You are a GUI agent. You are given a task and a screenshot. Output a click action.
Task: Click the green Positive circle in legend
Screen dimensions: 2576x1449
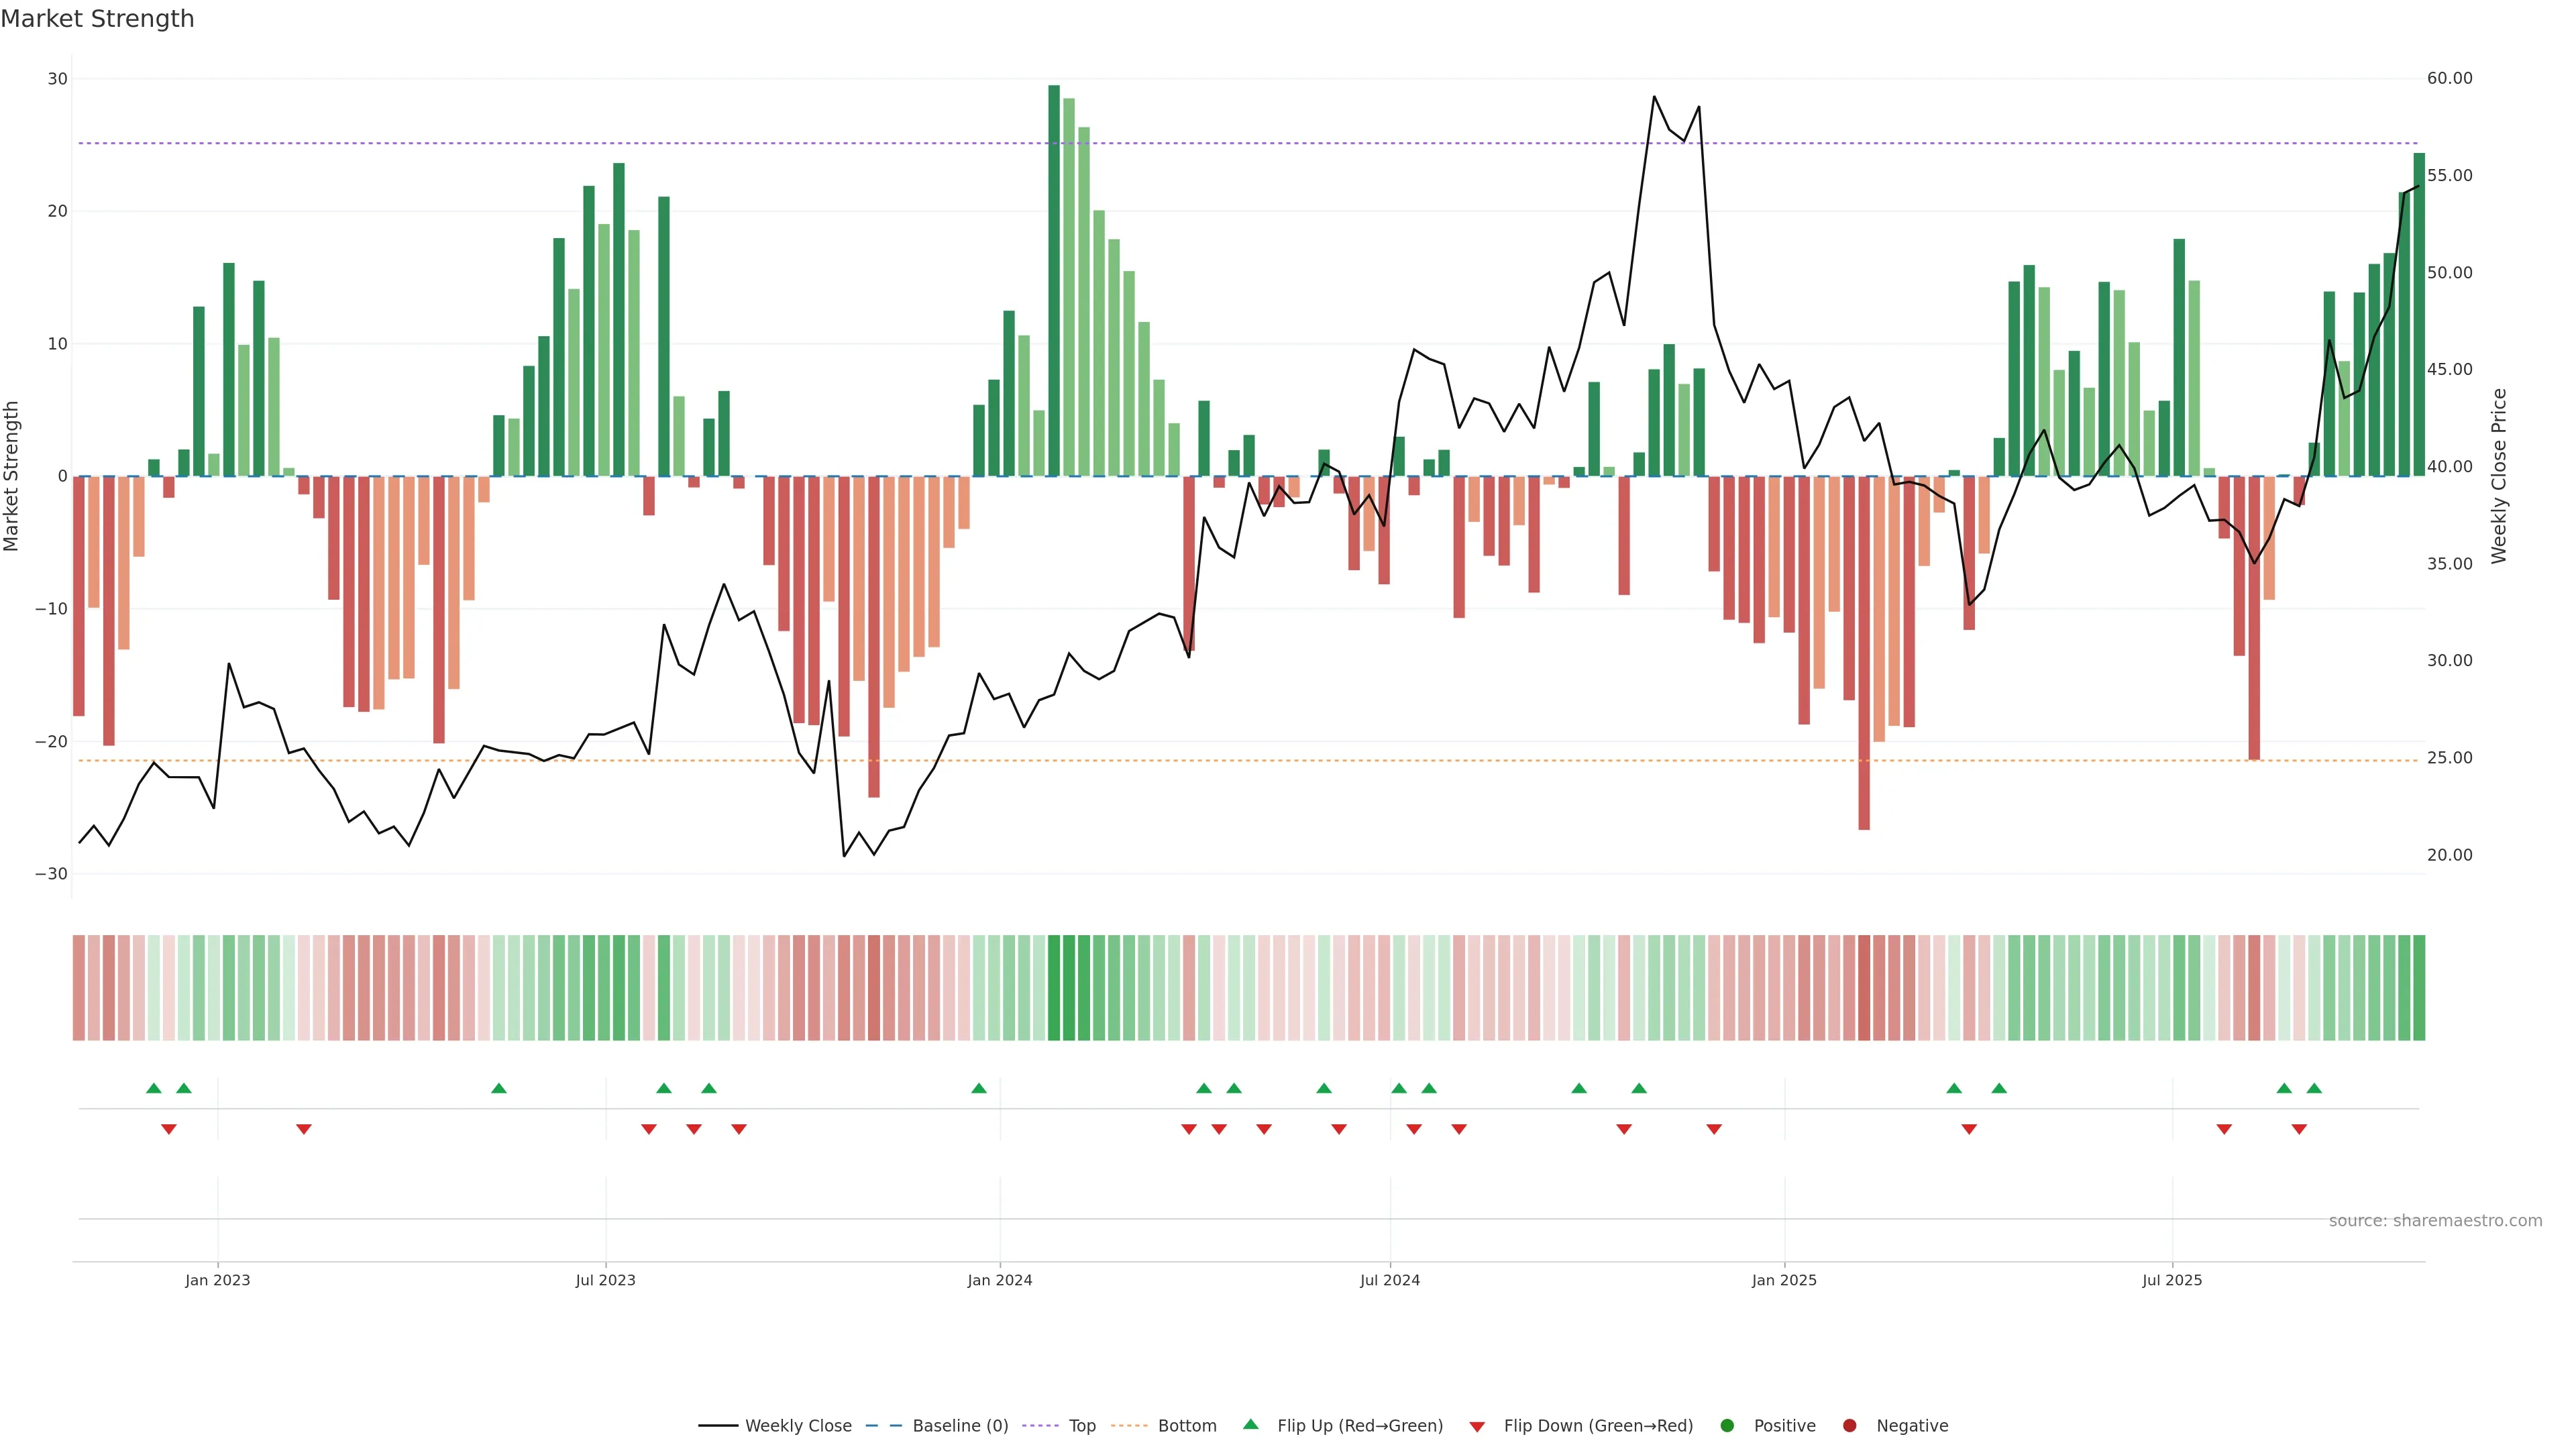click(x=1727, y=1425)
